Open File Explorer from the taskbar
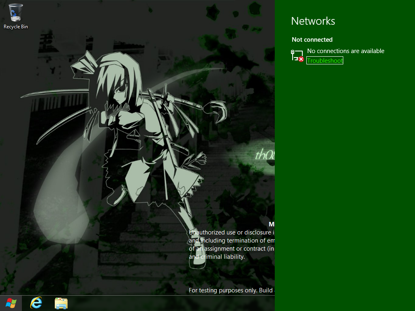Screen dimensions: 415x311 pos(61,303)
